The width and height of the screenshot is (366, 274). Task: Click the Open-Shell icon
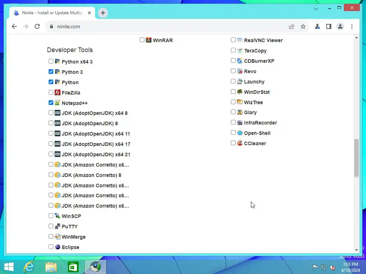240,133
